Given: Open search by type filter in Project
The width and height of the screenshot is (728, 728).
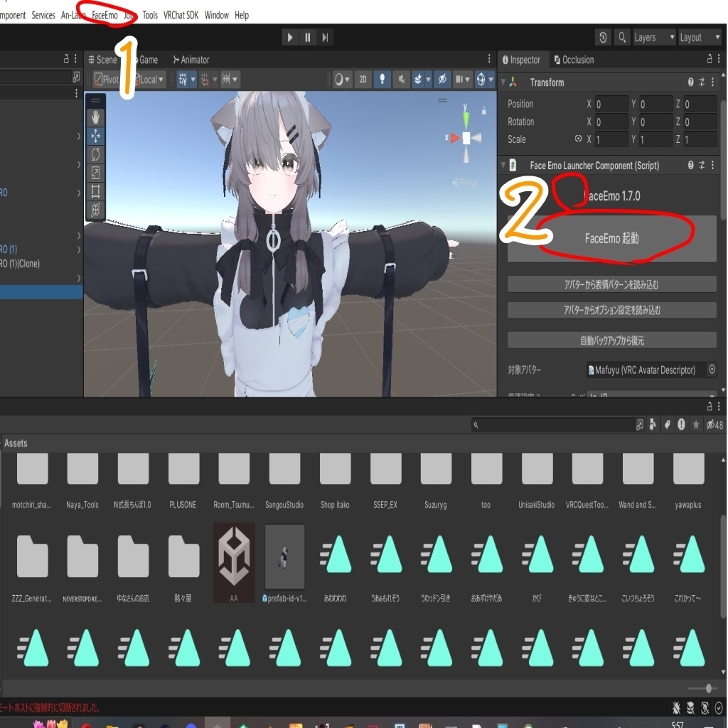Looking at the screenshot, I should (x=653, y=424).
